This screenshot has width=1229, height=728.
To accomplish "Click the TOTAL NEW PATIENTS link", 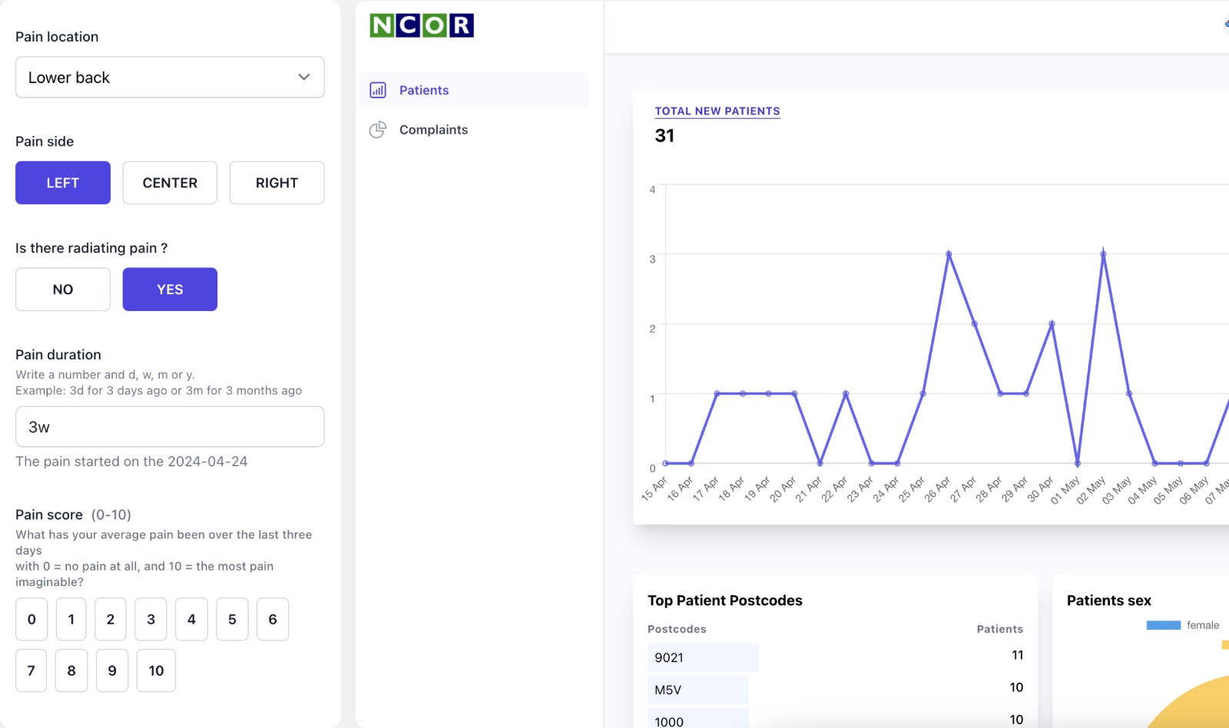I will (717, 111).
